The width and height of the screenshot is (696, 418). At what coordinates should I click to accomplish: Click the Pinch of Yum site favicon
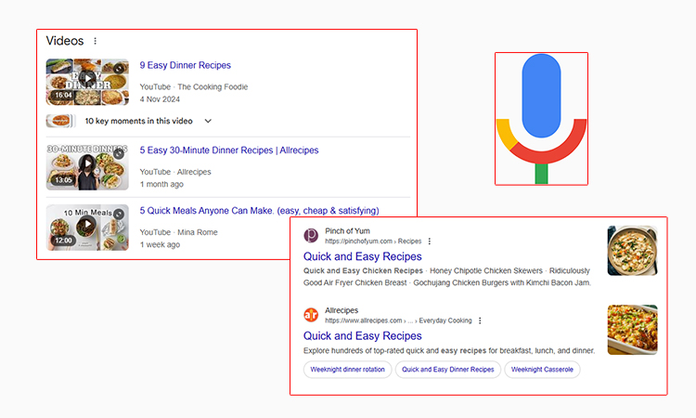pyautogui.click(x=311, y=235)
